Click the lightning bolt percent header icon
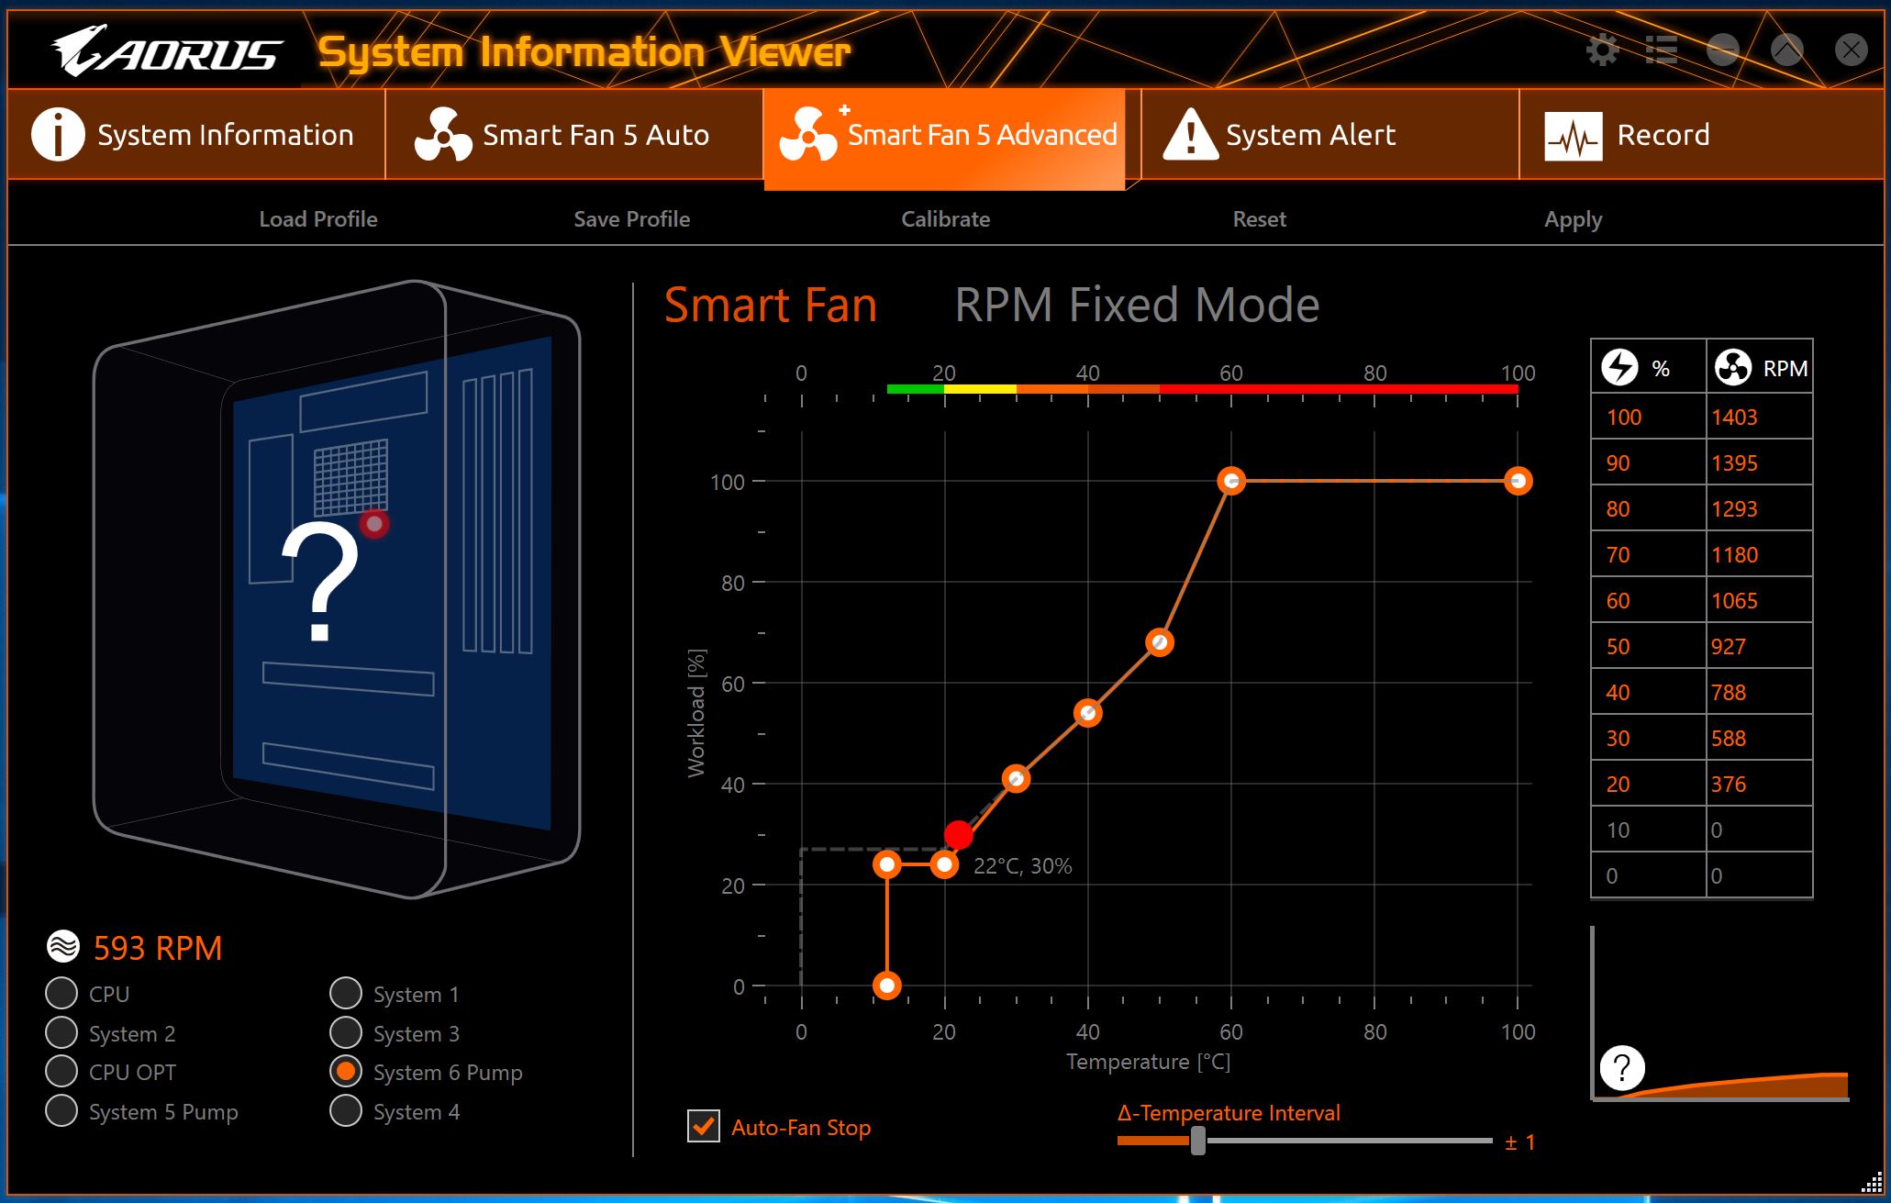Image resolution: width=1891 pixels, height=1203 pixels. coord(1619,367)
